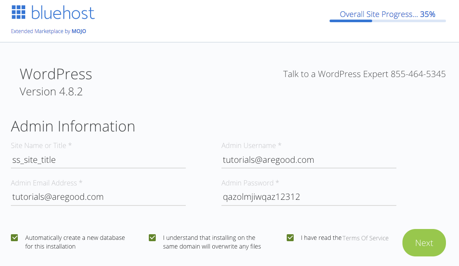This screenshot has width=459, height=266.
Task: Click the green Next button
Action: click(424, 242)
